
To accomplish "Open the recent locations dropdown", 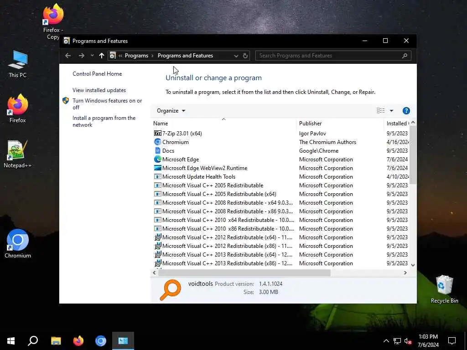I will coord(92,56).
